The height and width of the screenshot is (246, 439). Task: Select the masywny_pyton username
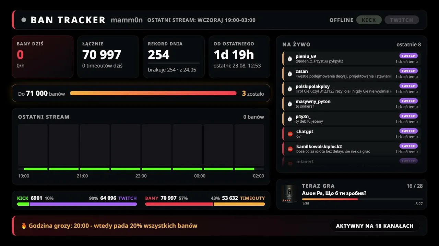point(313,101)
